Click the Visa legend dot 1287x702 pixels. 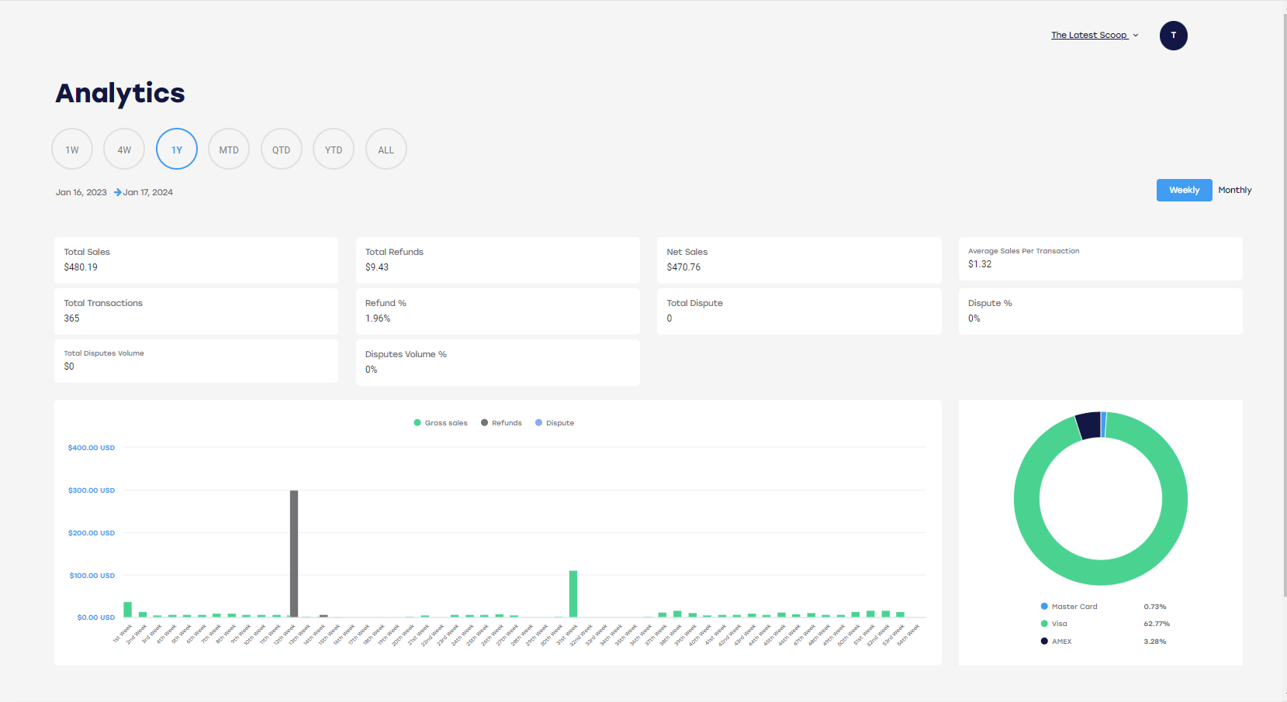[x=1044, y=624]
